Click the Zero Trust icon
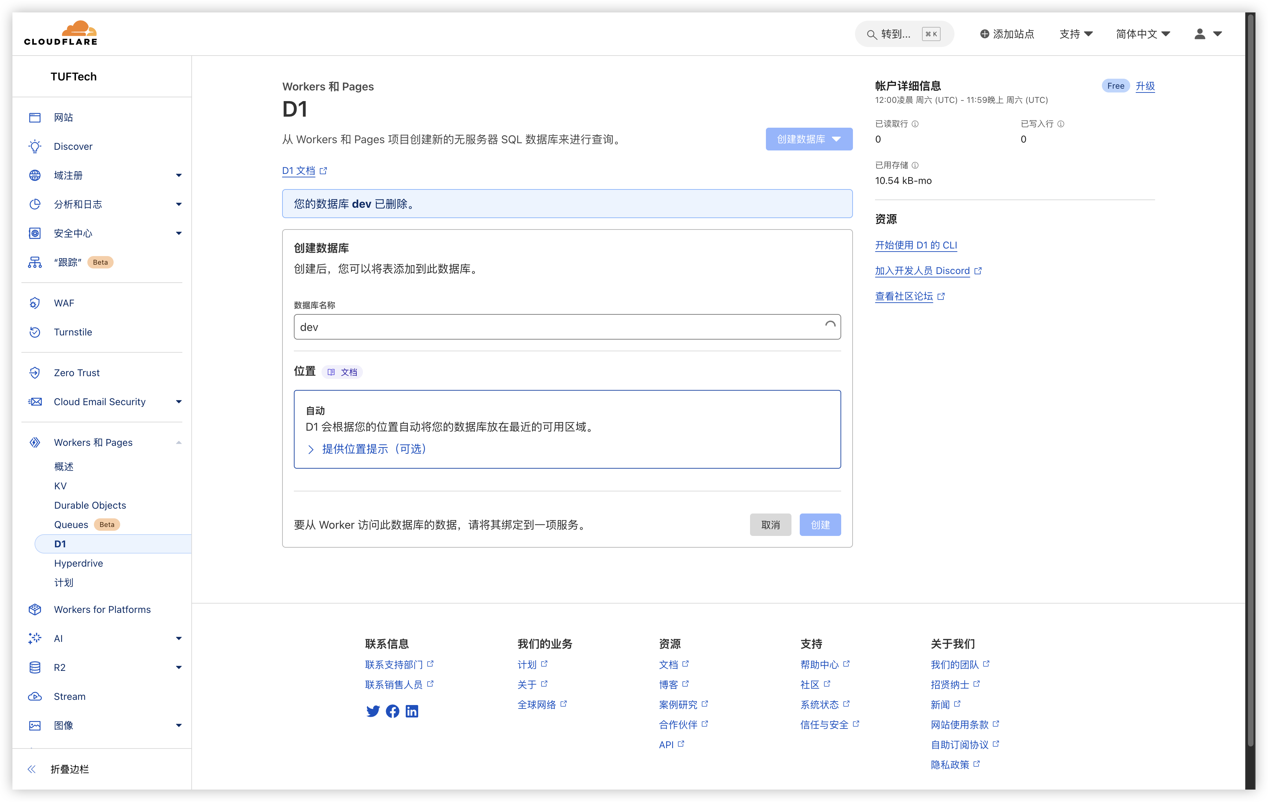 [35, 372]
